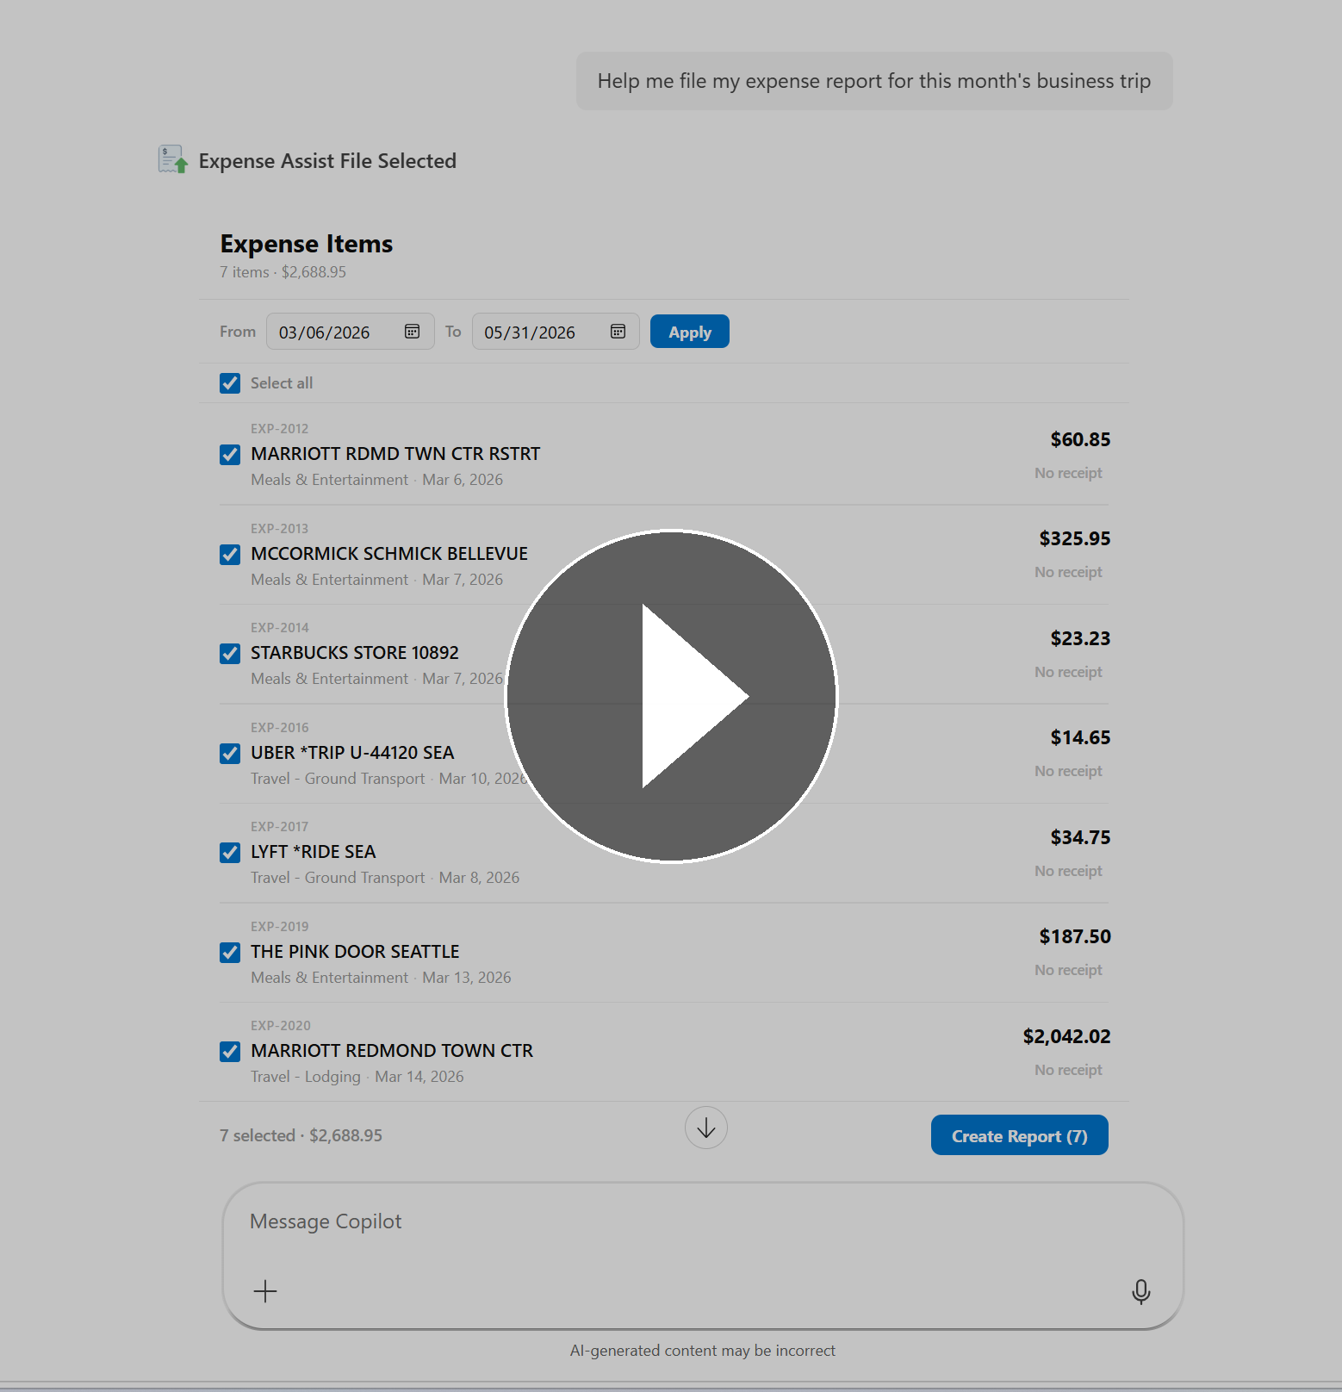Click the 7 selected · $2,688.95 summary

301,1135
